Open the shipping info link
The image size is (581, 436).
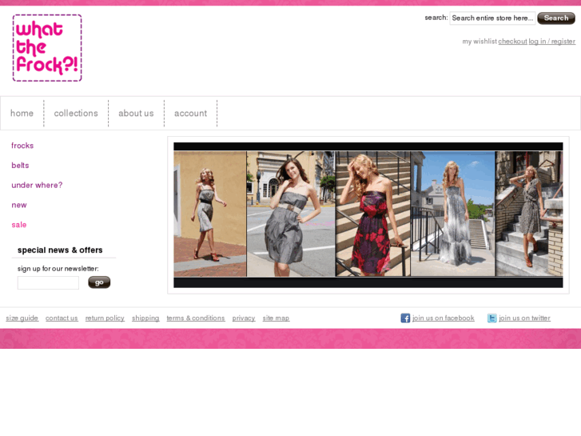[145, 318]
